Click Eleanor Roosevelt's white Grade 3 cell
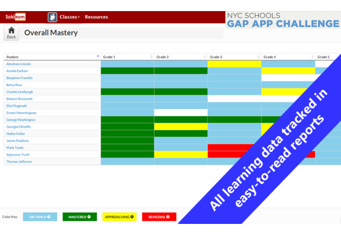The height and width of the screenshot is (235, 341). pos(235,99)
